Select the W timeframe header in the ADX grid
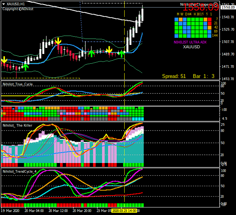Screen dimensions: 236x215 [182, 14]
